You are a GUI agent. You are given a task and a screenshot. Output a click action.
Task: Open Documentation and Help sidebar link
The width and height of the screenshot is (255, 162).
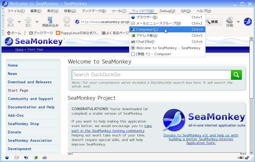click(31, 107)
